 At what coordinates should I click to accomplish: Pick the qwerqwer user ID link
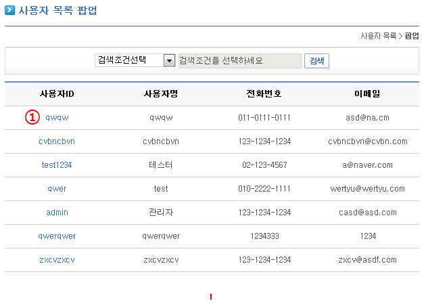pos(57,236)
